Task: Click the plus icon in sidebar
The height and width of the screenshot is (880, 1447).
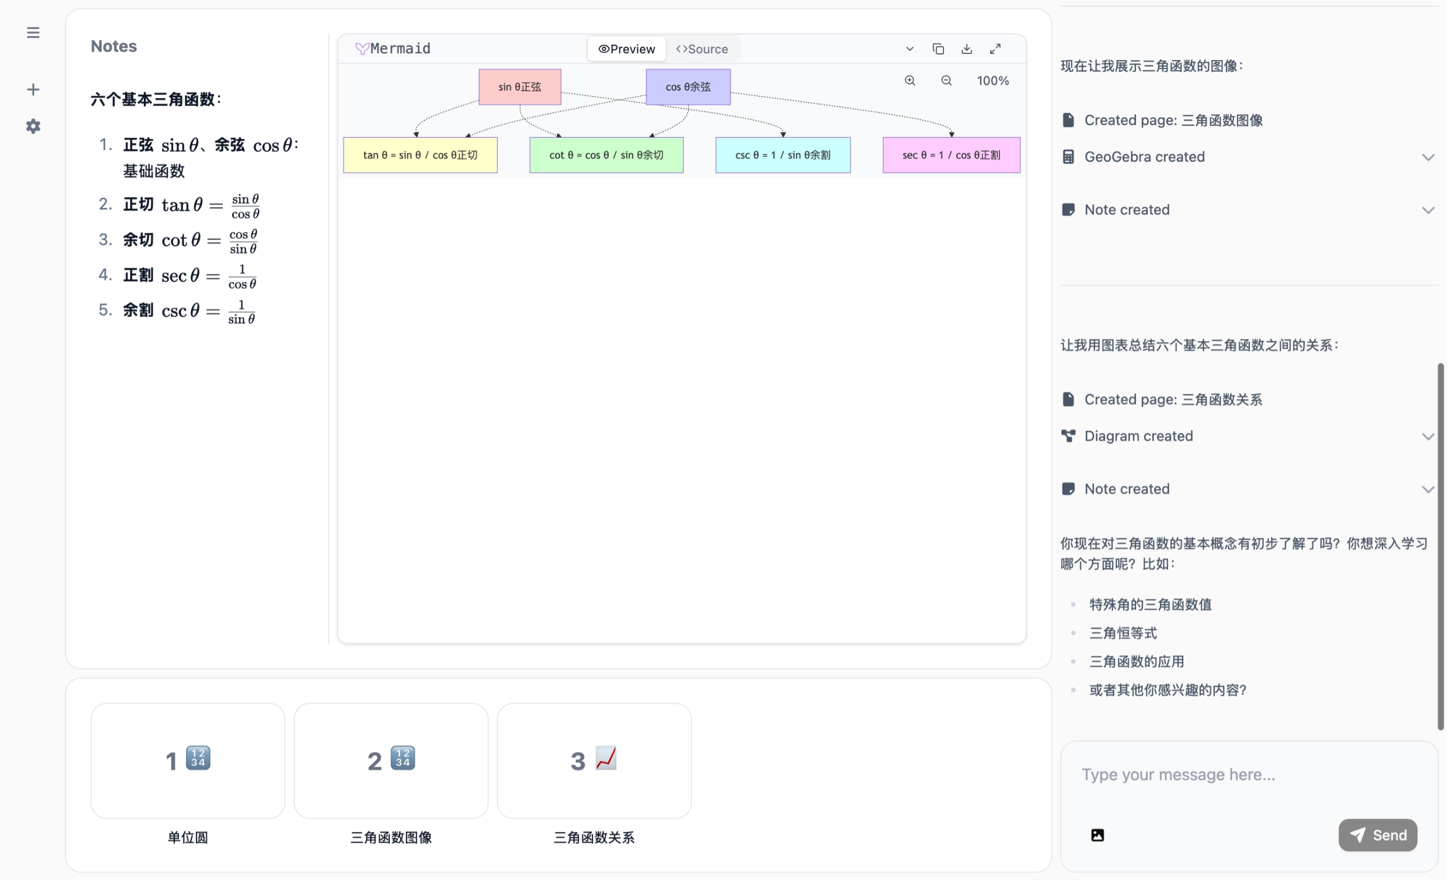Action: tap(33, 89)
